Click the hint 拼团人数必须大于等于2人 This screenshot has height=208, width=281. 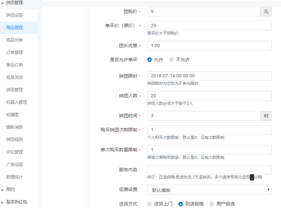click(x=170, y=104)
